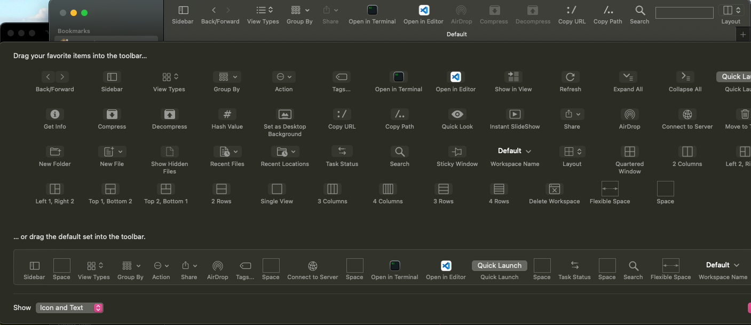Select the Hash Value tool
This screenshot has height=325, width=751.
(x=227, y=115)
